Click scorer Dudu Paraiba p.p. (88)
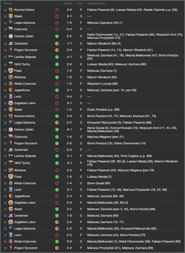 click(x=103, y=110)
